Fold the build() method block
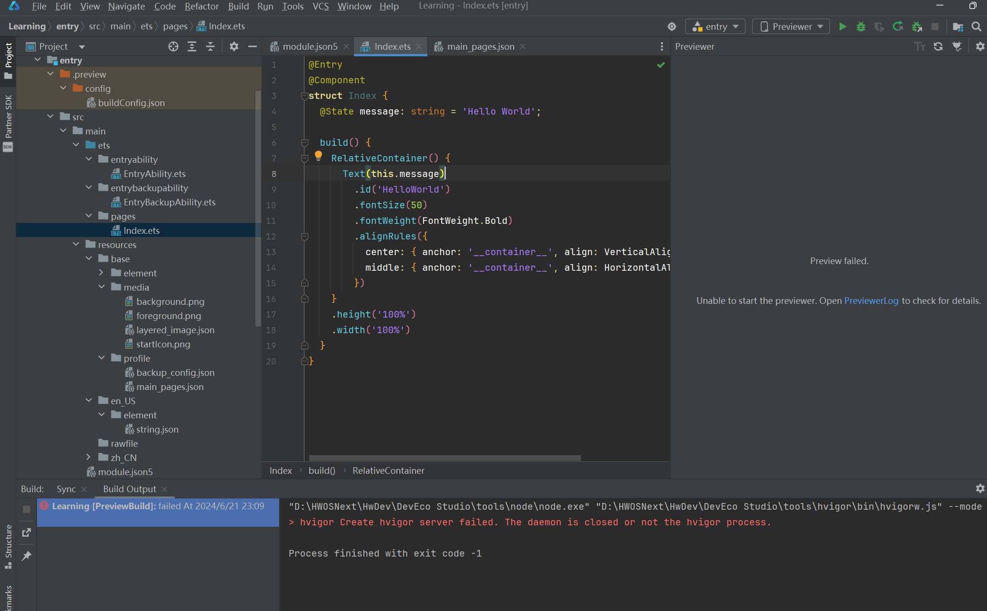 (x=305, y=143)
